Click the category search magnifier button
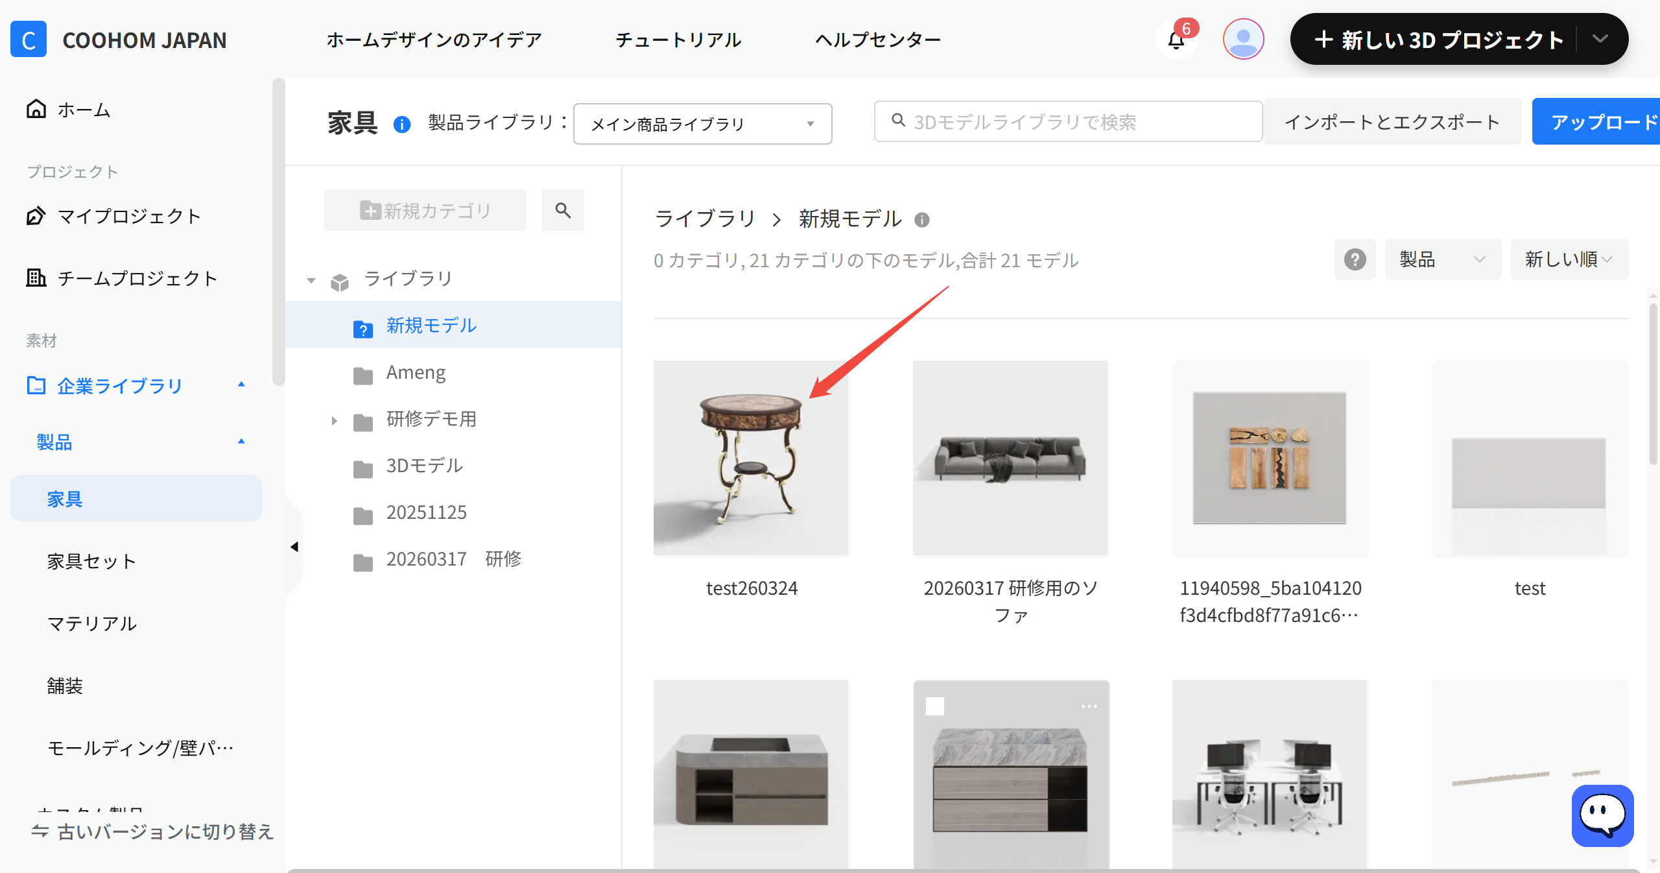The image size is (1660, 873). (563, 210)
